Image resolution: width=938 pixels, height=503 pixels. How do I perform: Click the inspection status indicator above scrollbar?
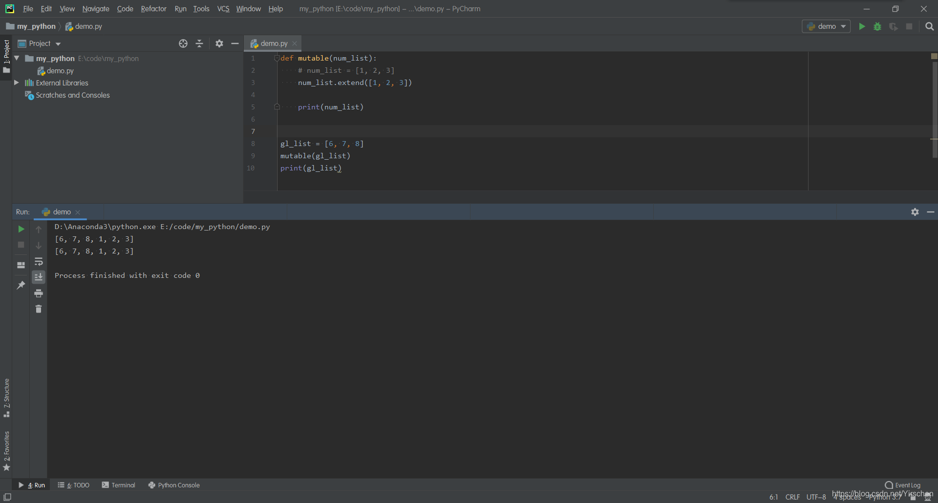click(x=934, y=56)
